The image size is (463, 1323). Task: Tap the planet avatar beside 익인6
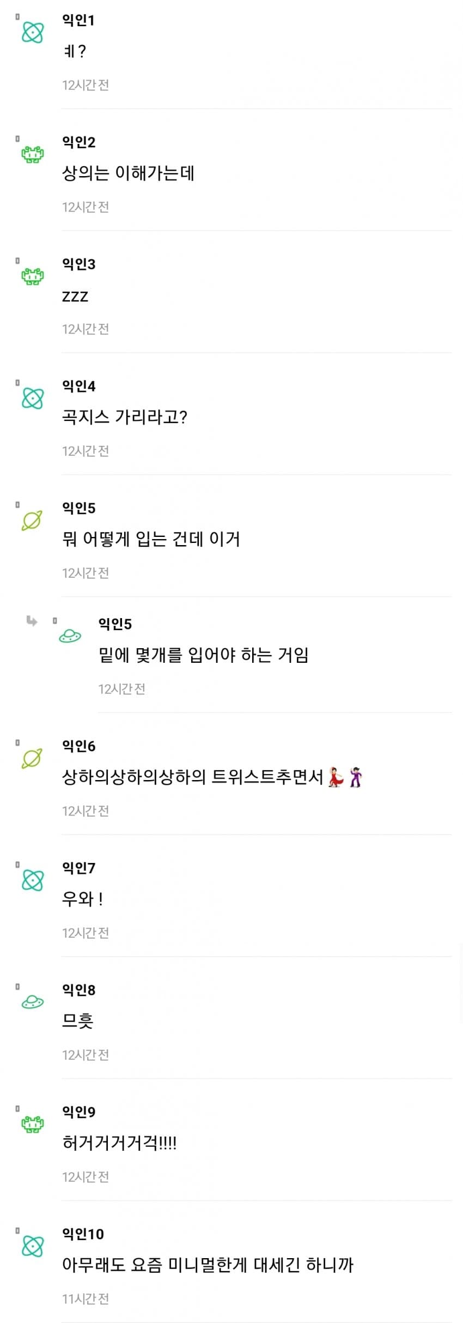click(x=32, y=758)
